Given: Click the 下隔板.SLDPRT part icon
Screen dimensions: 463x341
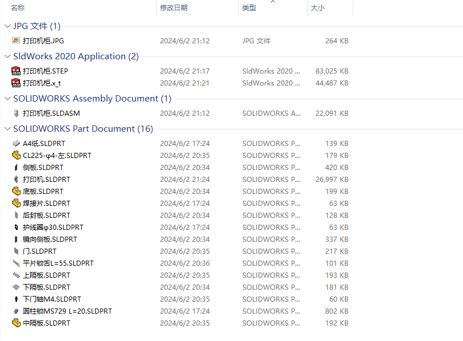Looking at the screenshot, I should (16, 287).
